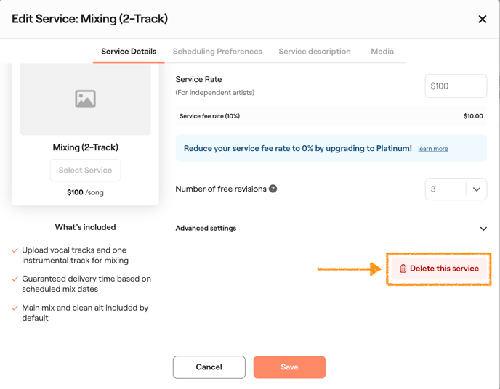
Task: Click the free revisions help icon
Action: point(273,189)
